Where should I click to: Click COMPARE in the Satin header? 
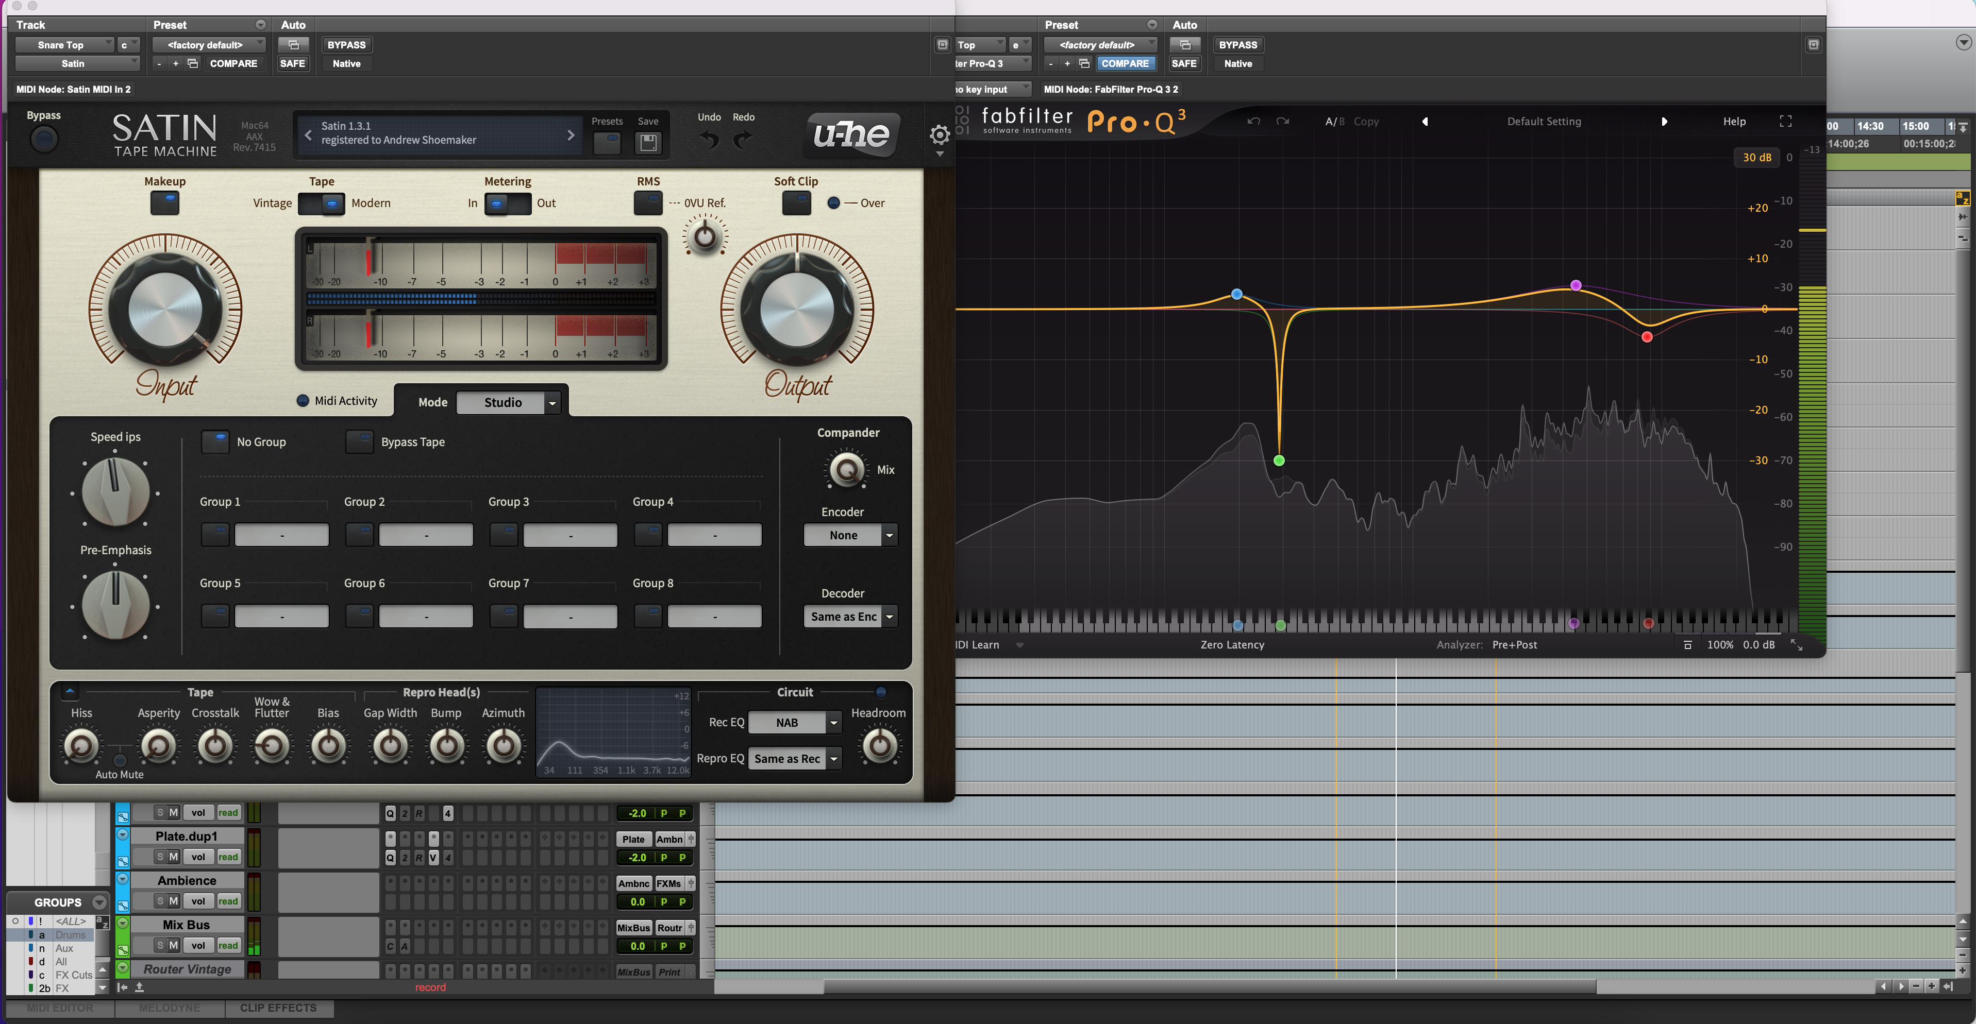click(234, 64)
